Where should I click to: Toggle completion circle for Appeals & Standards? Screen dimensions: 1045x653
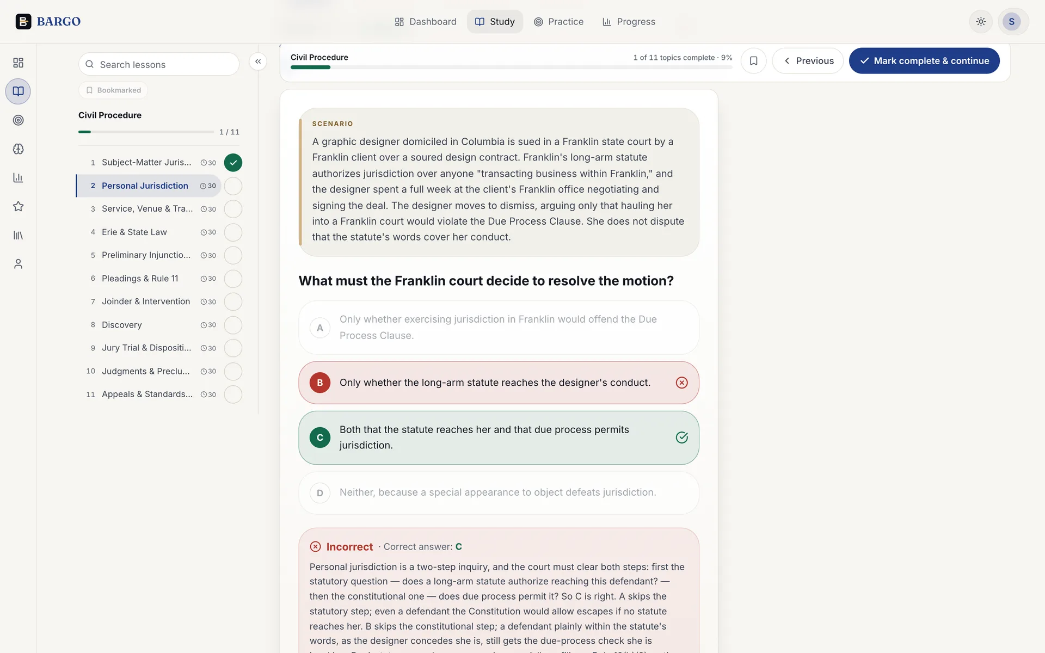pos(233,395)
